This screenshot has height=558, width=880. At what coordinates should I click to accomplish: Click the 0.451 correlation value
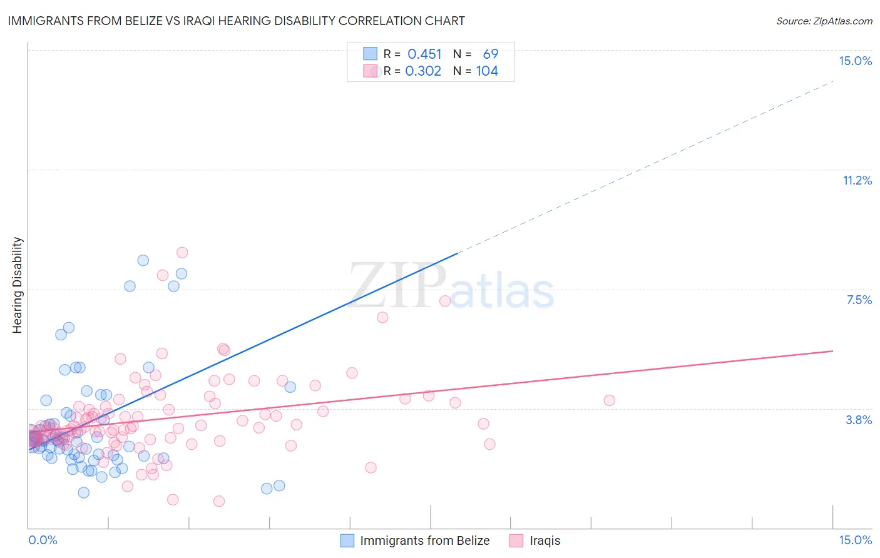point(424,54)
